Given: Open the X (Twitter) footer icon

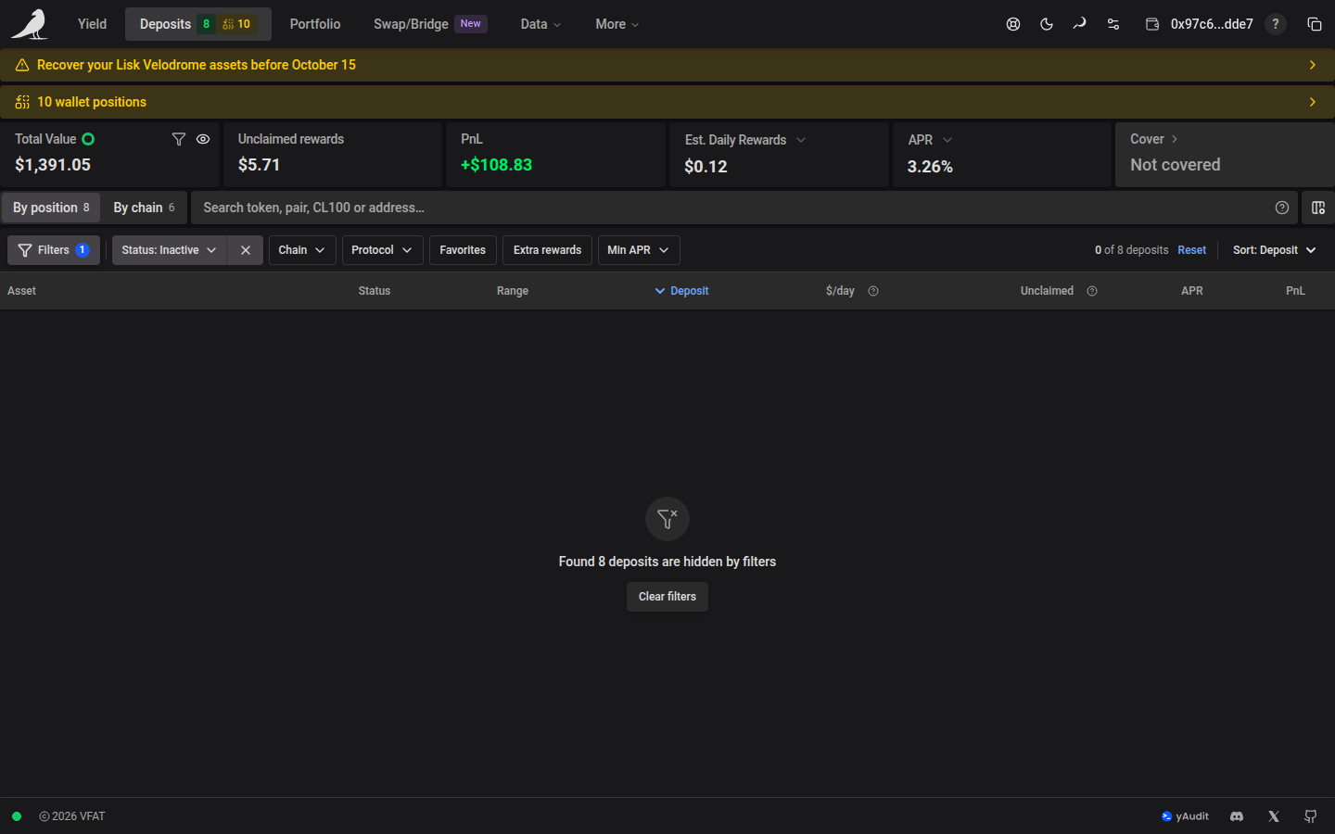Looking at the screenshot, I should pyautogui.click(x=1274, y=816).
